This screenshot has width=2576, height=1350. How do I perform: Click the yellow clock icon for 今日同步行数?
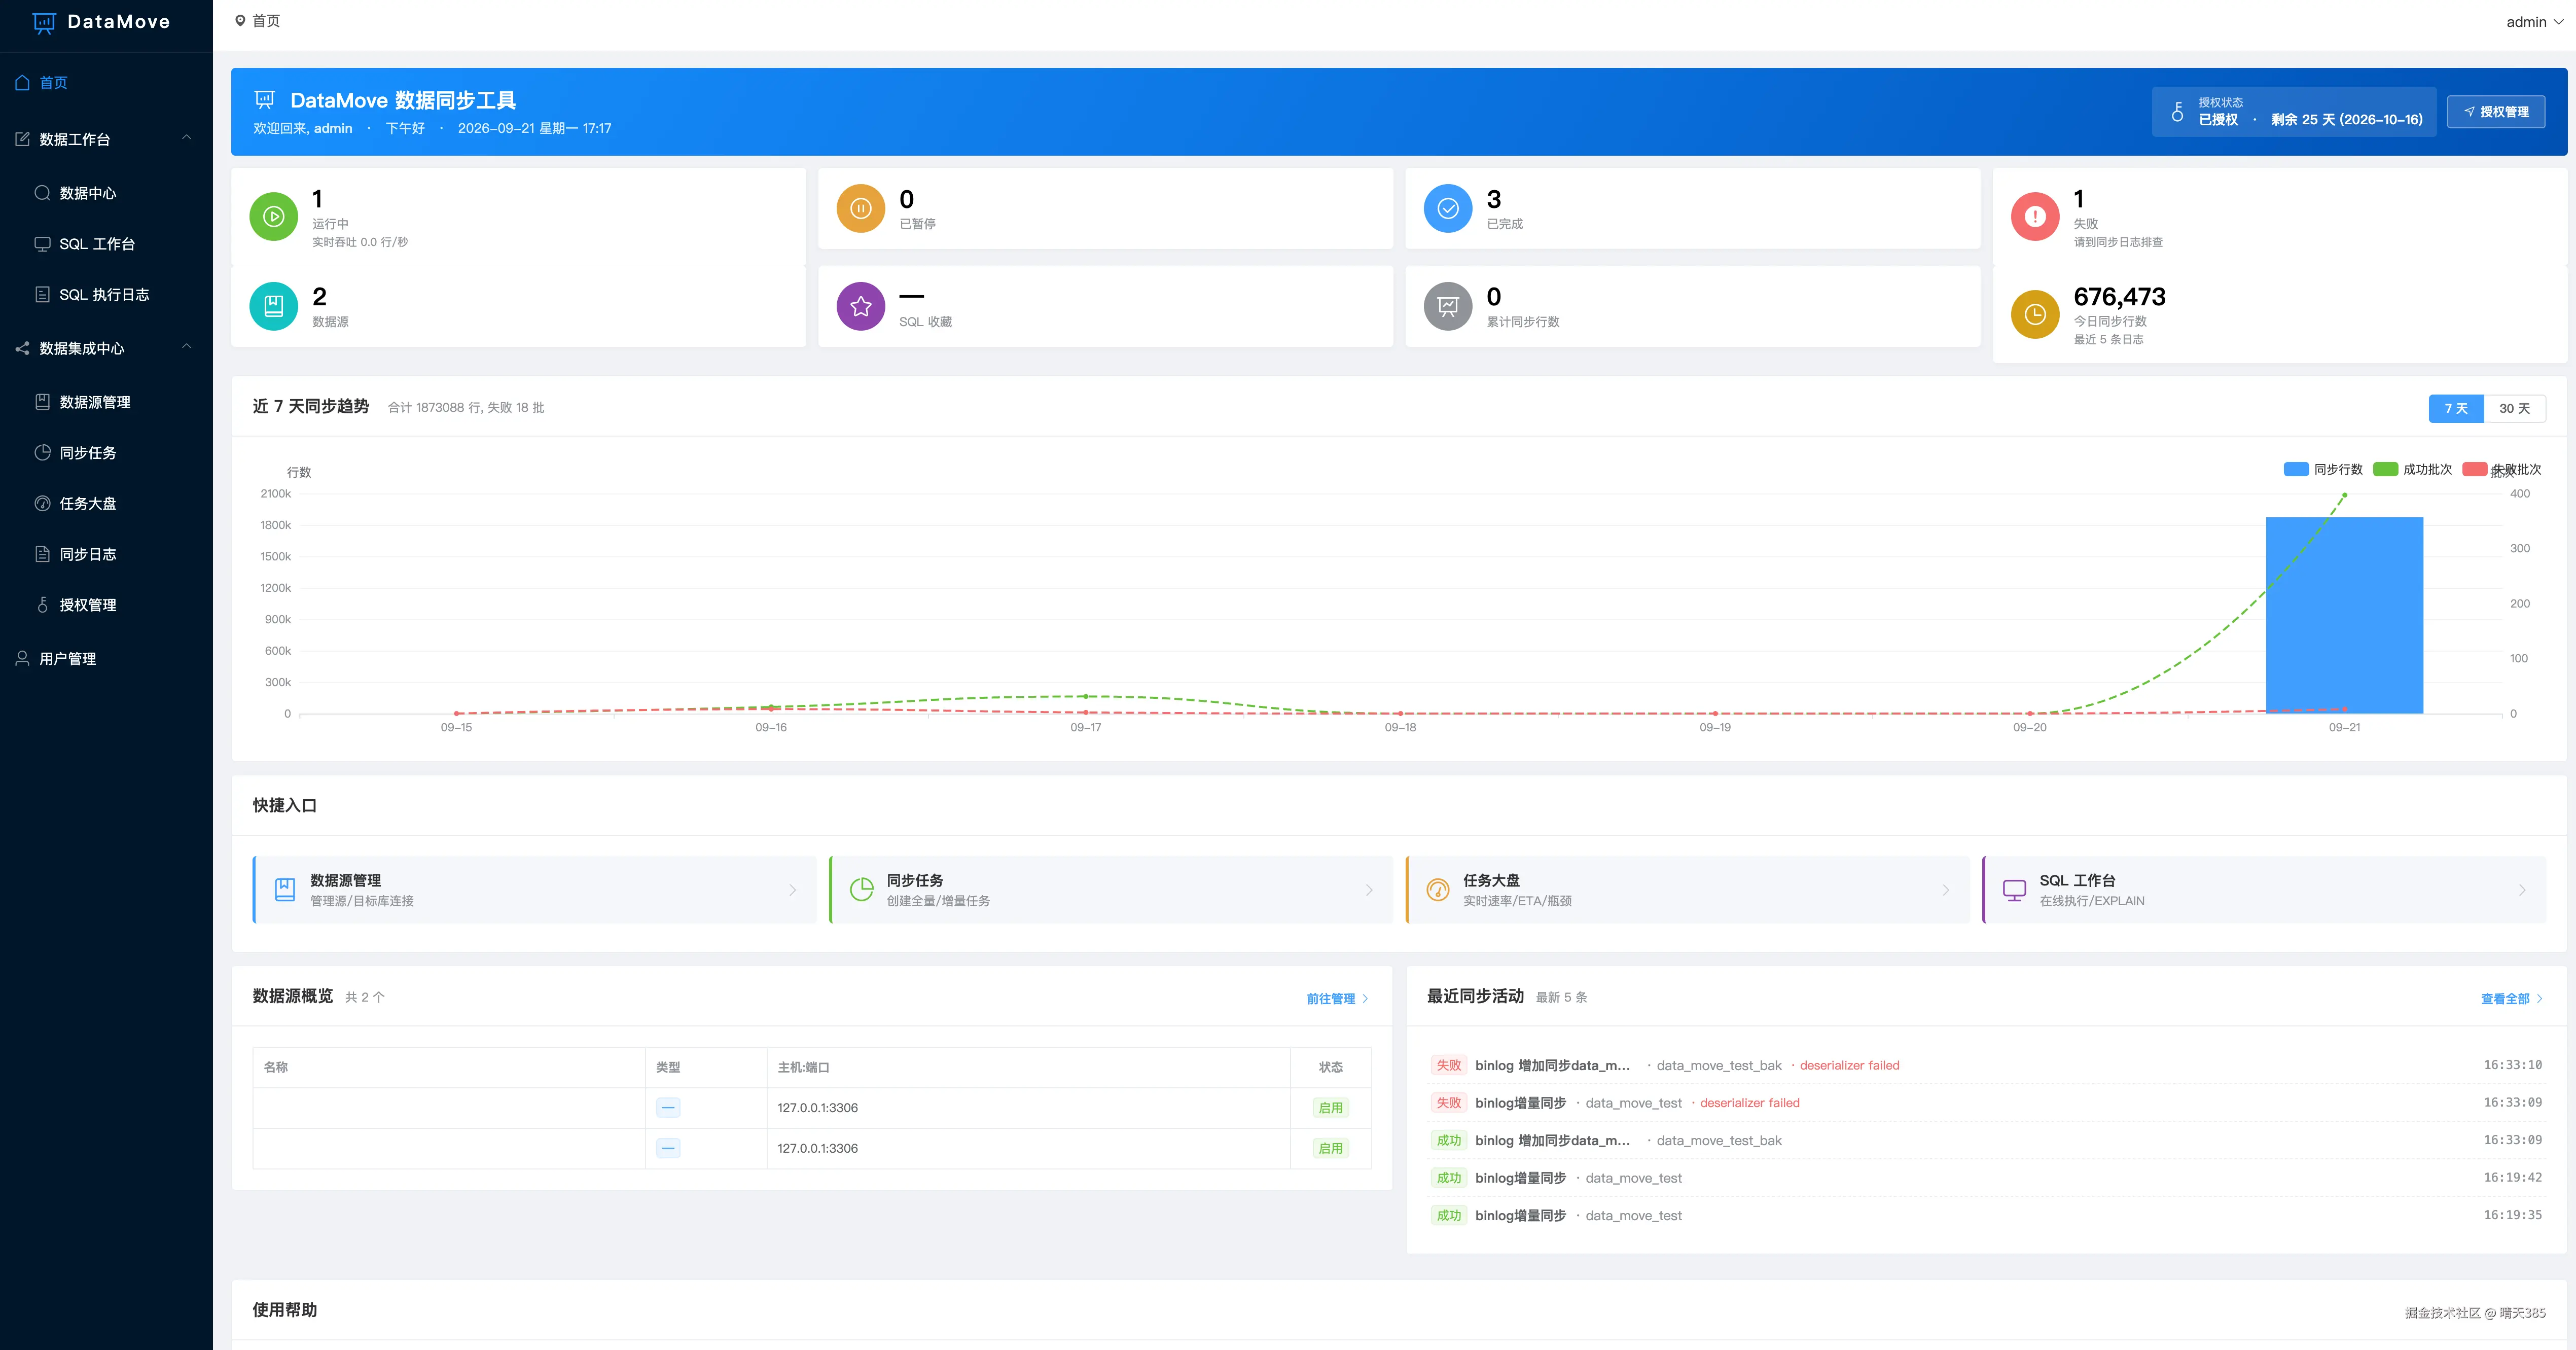(x=2035, y=314)
